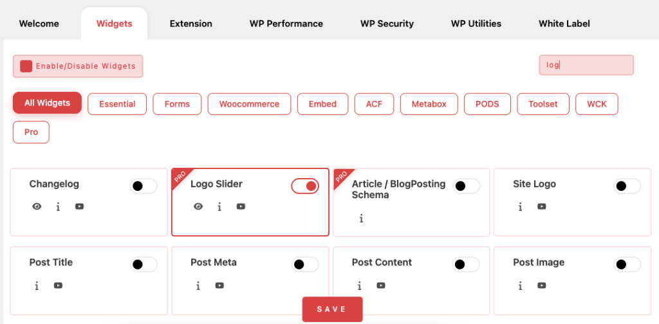Click Changelog widget info icon
The image size is (659, 324).
[58, 206]
